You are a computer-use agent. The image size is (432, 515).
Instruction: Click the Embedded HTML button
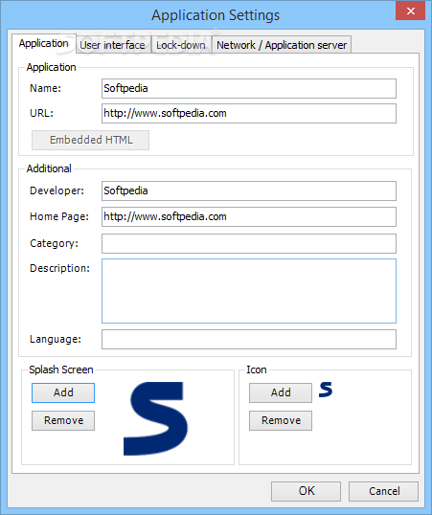point(90,140)
